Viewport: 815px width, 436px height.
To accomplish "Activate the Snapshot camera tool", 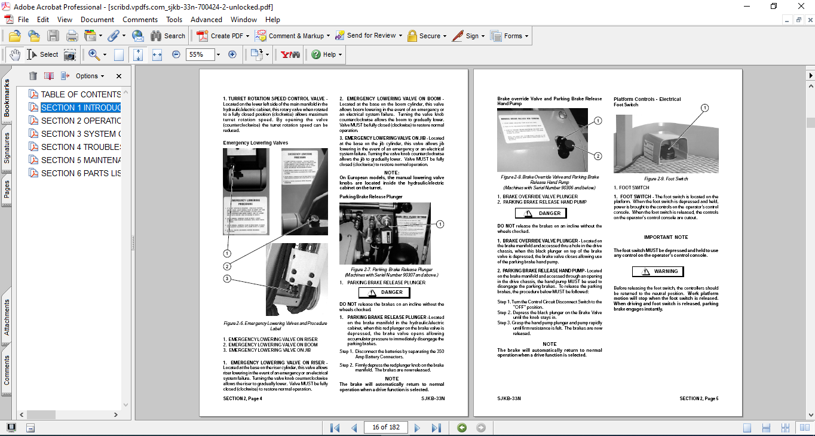I will pos(70,54).
